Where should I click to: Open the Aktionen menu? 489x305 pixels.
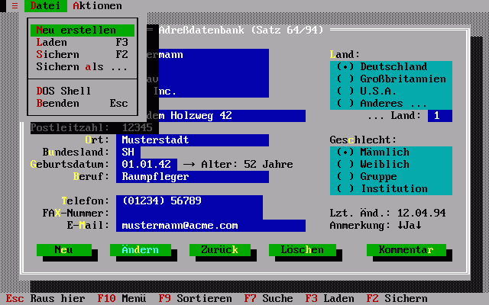(x=97, y=5)
